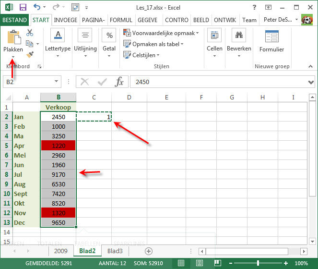Viewport: 318px width, 269px height.
Task: Open the Bewerken binoculars group
Action: (239, 43)
